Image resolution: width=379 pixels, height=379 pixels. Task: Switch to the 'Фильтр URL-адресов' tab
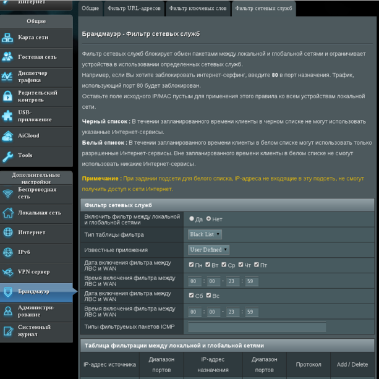coord(134,9)
